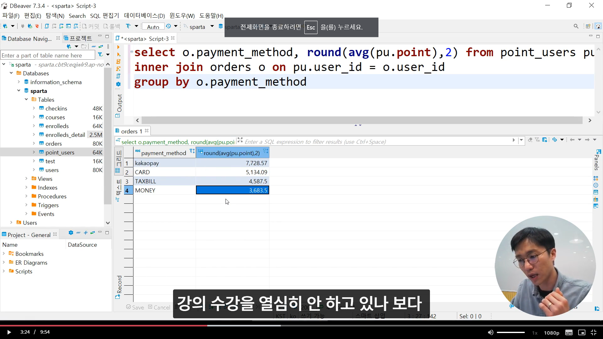603x339 pixels.
Task: Click the New SQL script icon with plus
Action: click(x=61, y=26)
